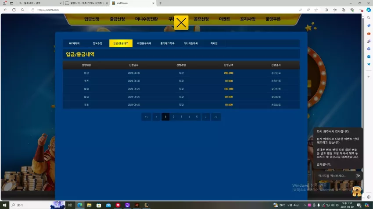Go to page 2 of the history
The image size is (373, 209).
click(x=173, y=117)
